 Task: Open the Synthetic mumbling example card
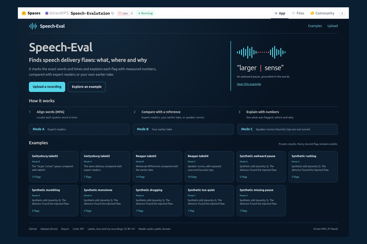(x=53, y=200)
